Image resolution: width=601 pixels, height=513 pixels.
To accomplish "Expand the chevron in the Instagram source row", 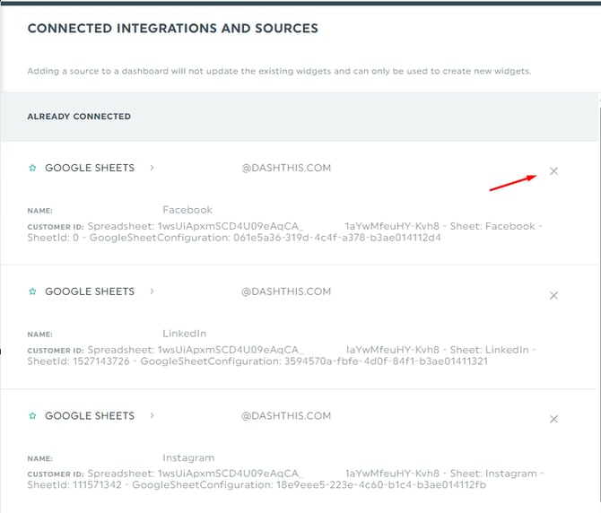I will click(152, 416).
